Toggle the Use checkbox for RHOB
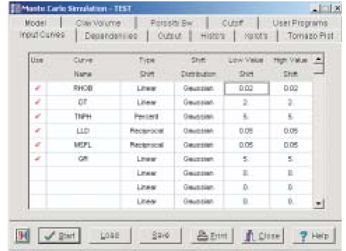346x251 pixels. 38,88
